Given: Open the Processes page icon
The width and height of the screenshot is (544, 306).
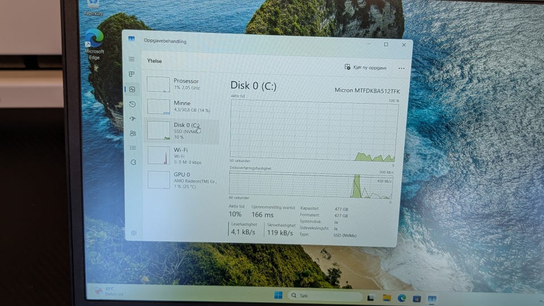Looking at the screenshot, I should pyautogui.click(x=132, y=74).
